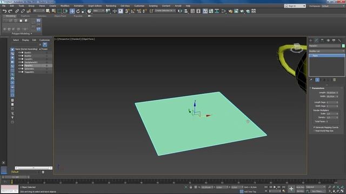The height and width of the screenshot is (194, 346).
Task: Click Remove Modifier trash icon under stack
Action: [334, 80]
